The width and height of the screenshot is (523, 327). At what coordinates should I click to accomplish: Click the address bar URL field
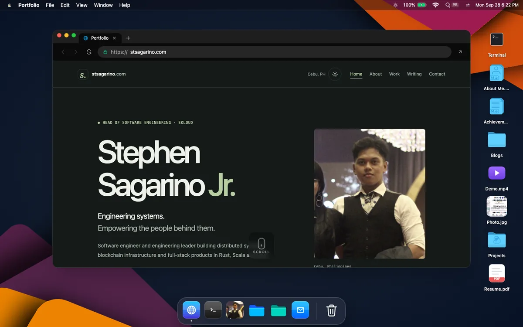pos(275,52)
